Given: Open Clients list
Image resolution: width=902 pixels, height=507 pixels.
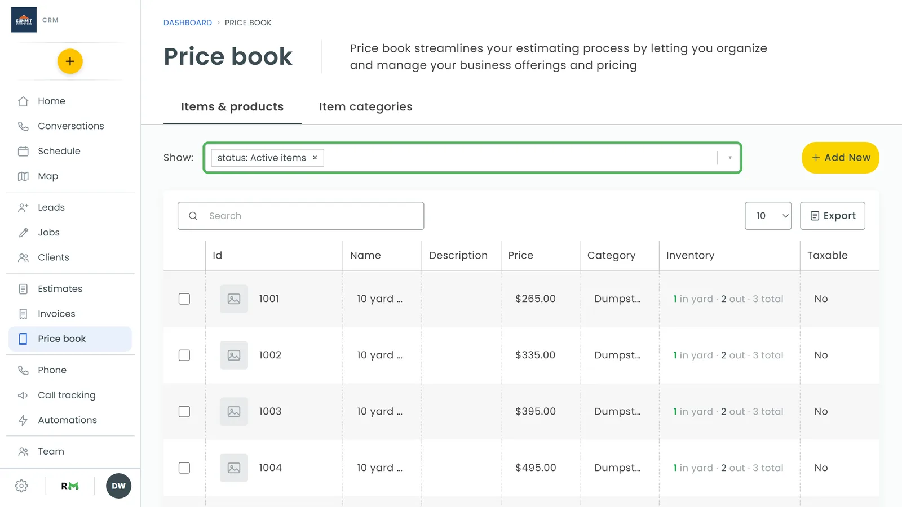Looking at the screenshot, I should click(x=70, y=257).
